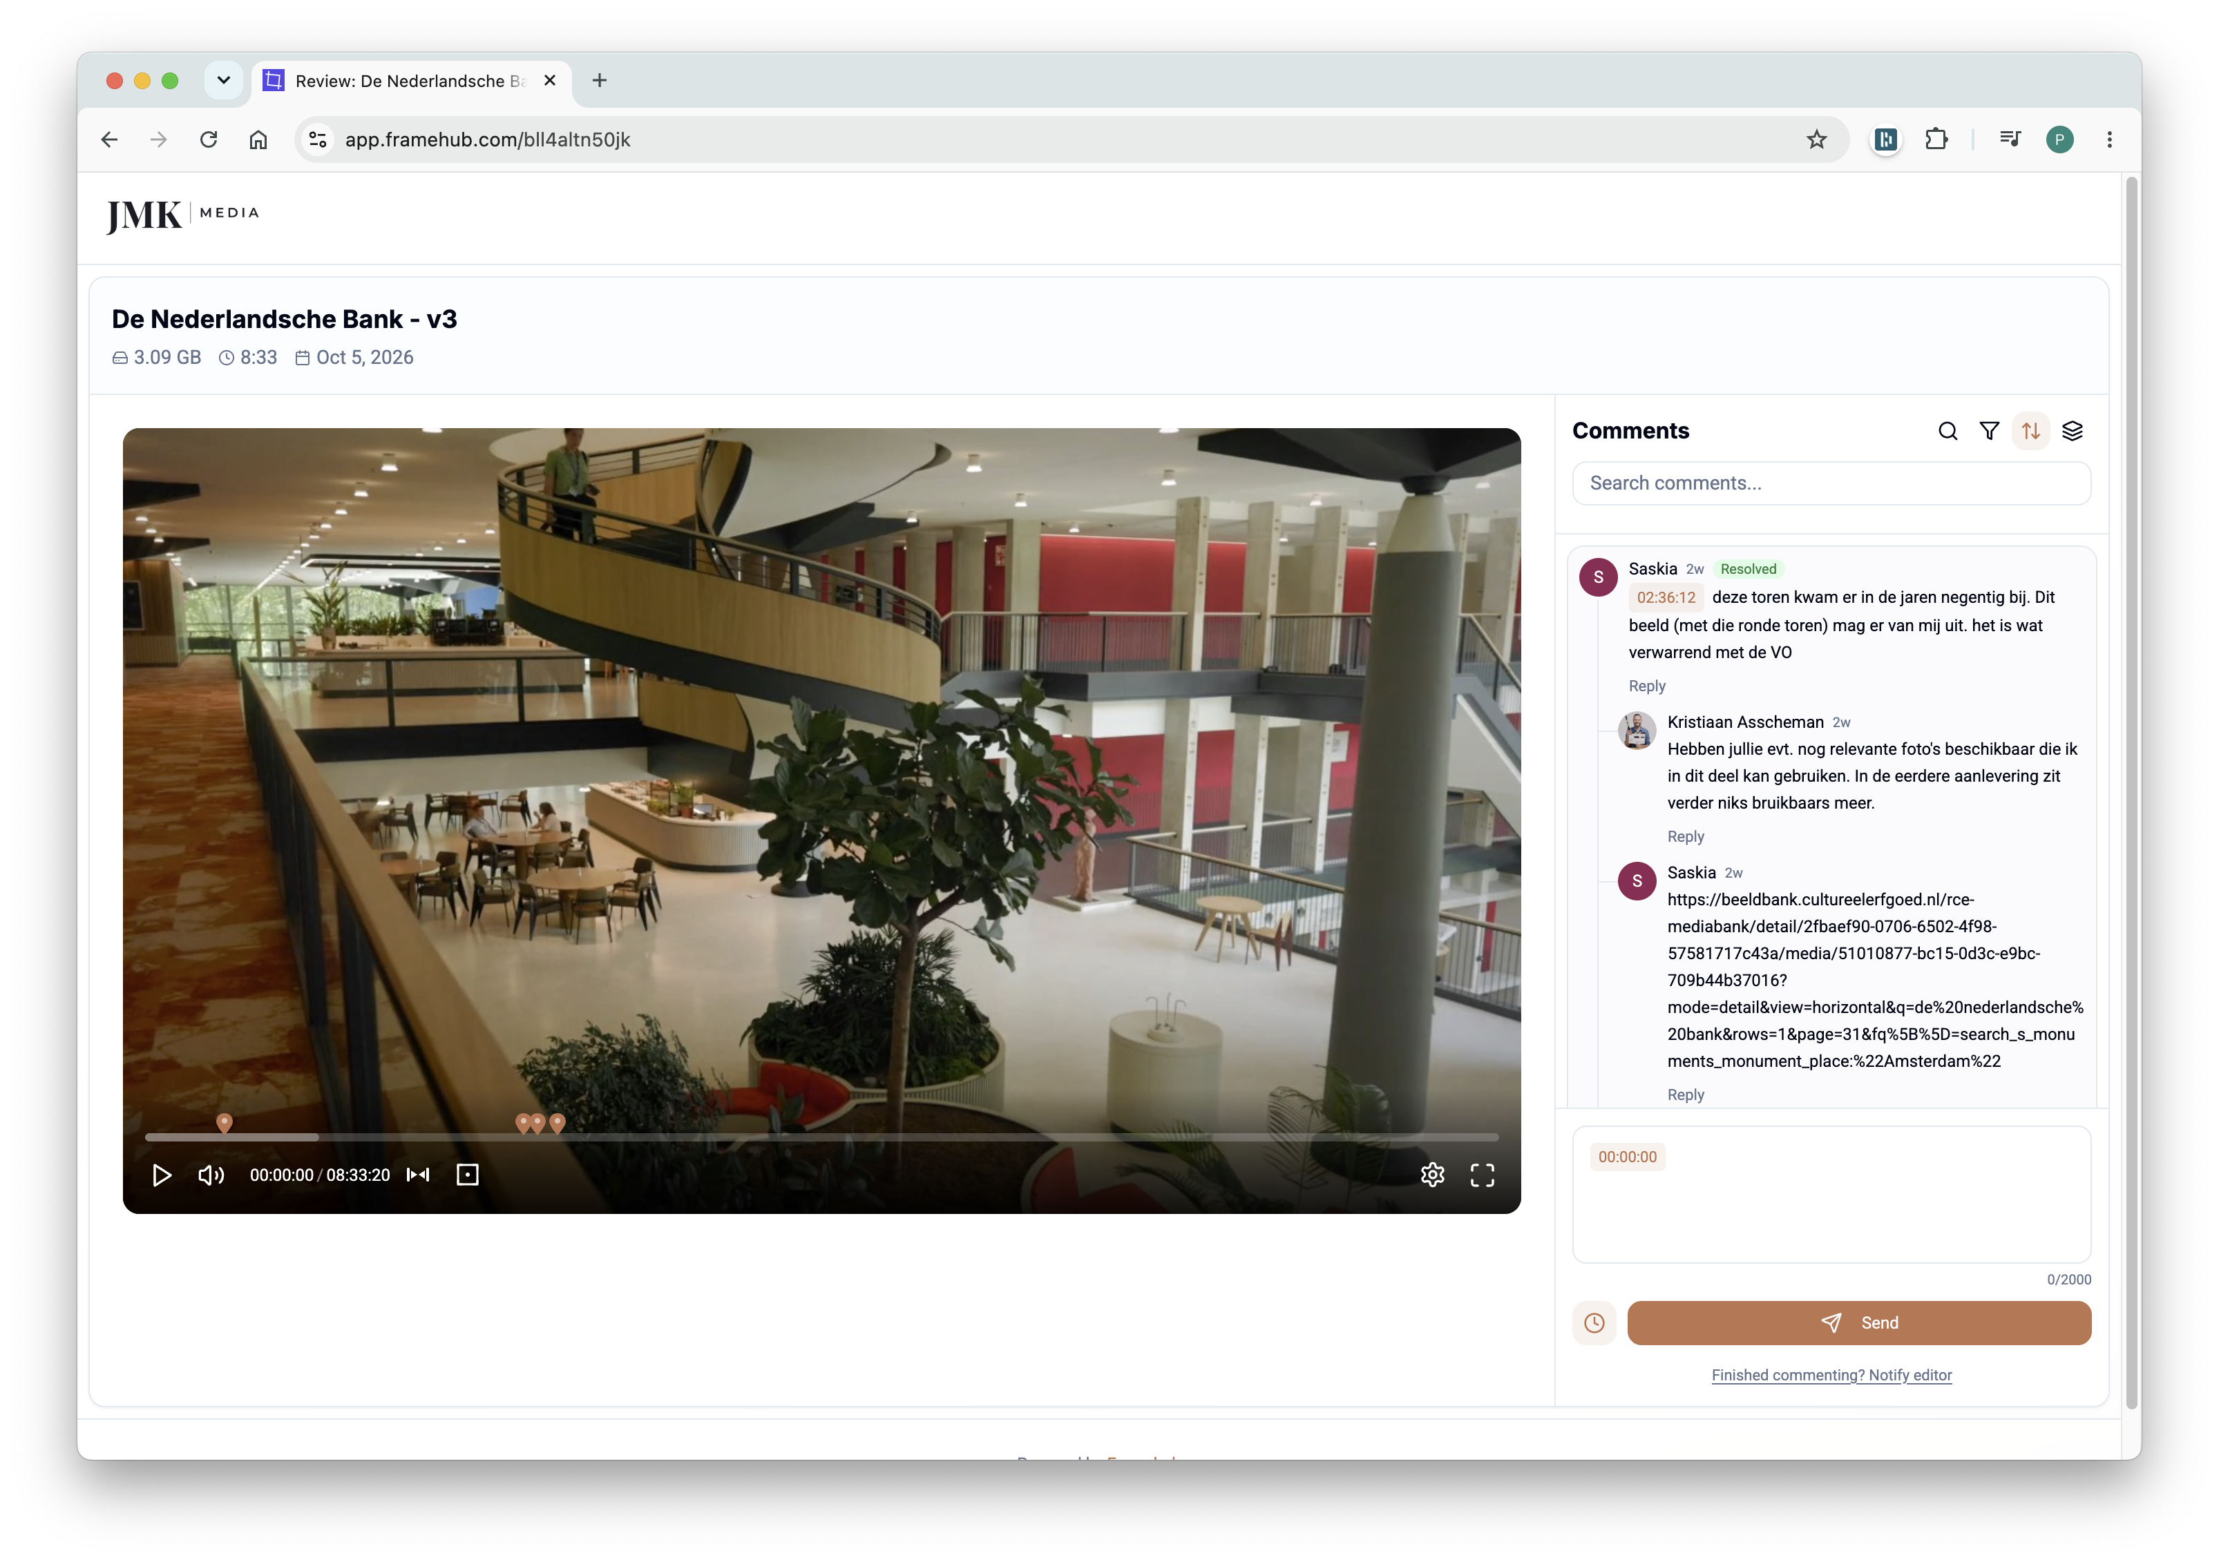Open a new browser tab
The image size is (2219, 1562).
599,80
